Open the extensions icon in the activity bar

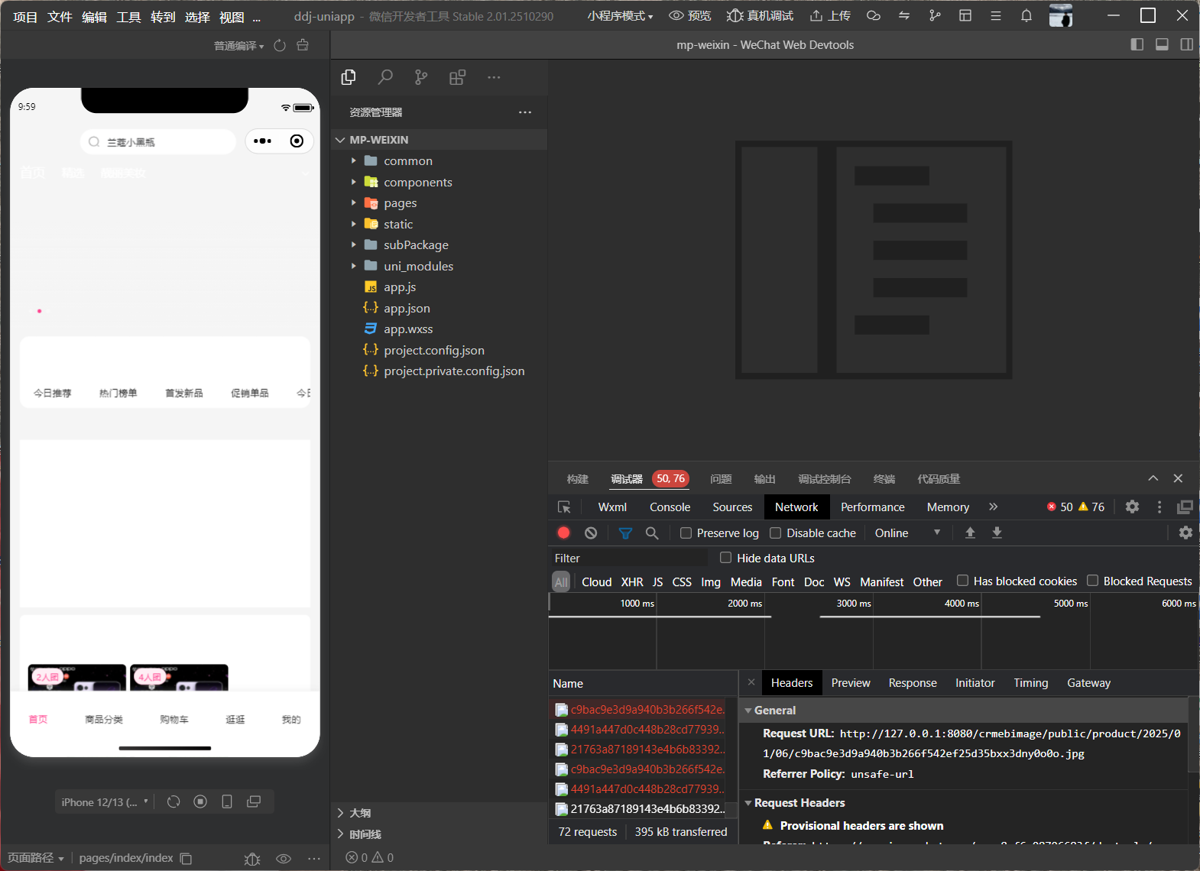click(x=457, y=77)
